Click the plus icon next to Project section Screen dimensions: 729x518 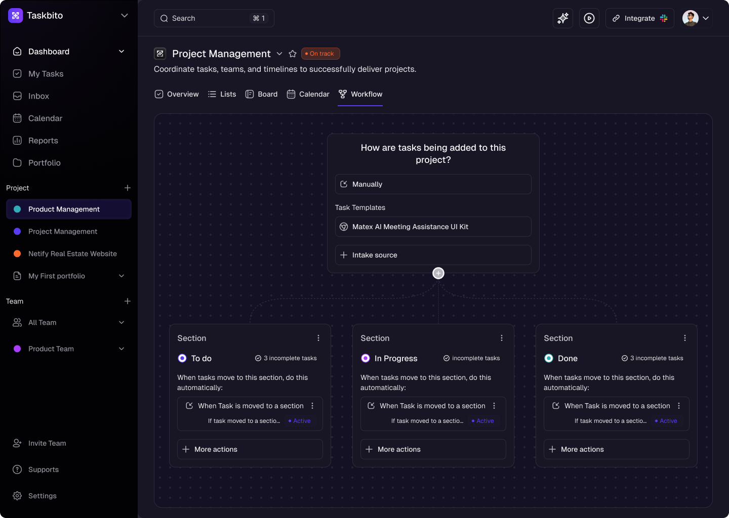(x=128, y=188)
